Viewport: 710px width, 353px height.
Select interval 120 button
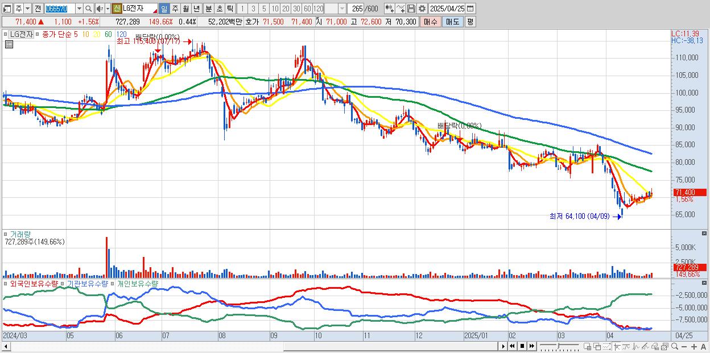[x=319, y=9]
